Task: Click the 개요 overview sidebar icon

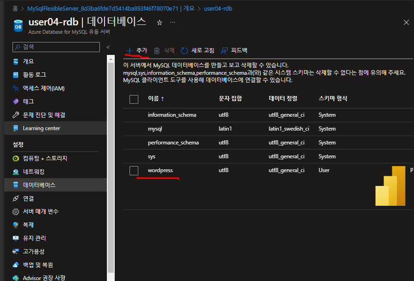Action: 16,61
